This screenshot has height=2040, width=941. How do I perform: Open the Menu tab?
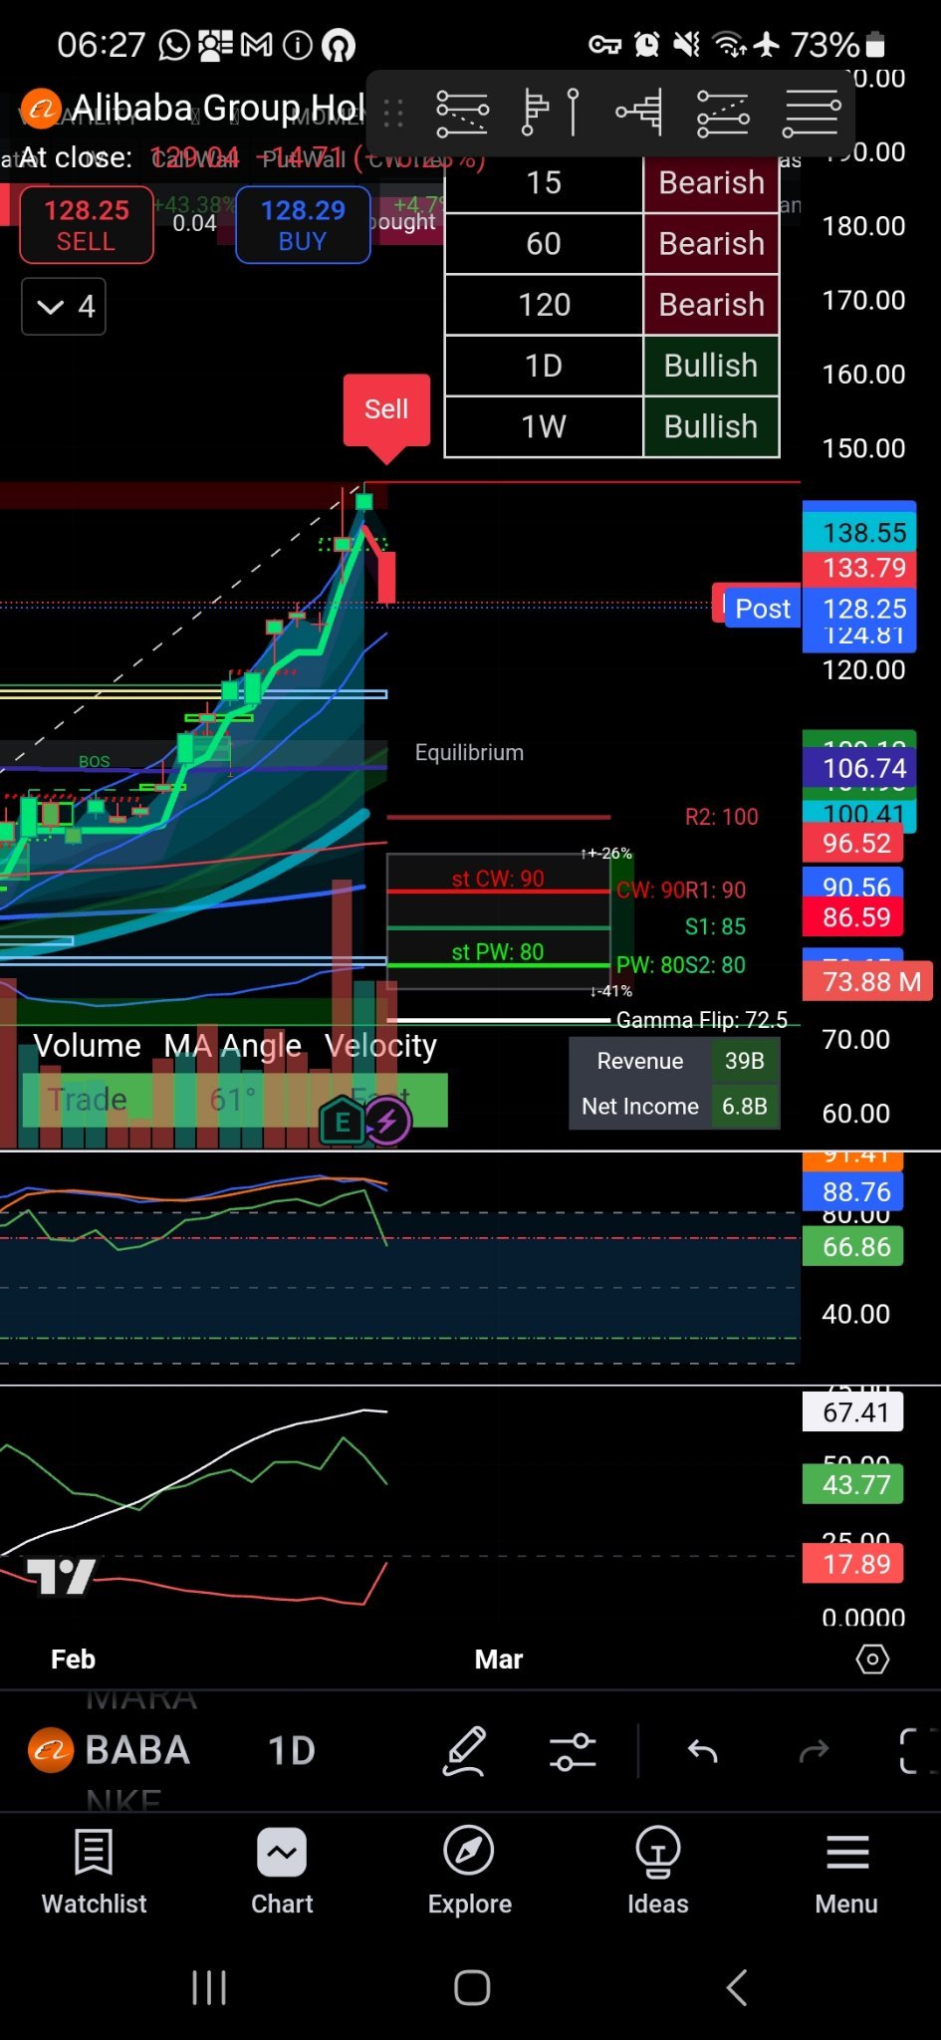(x=846, y=1873)
